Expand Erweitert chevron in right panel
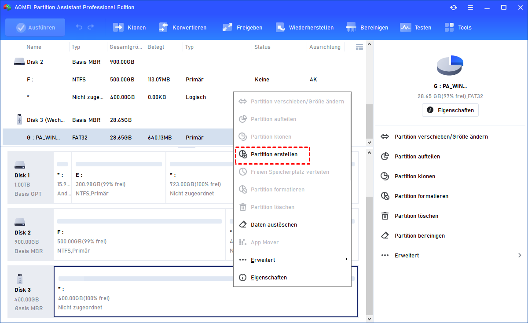 [520, 255]
